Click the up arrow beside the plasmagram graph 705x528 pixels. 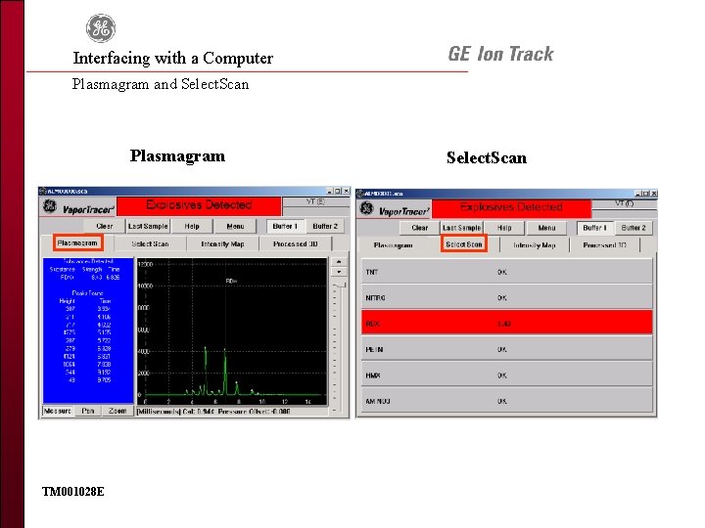339,262
